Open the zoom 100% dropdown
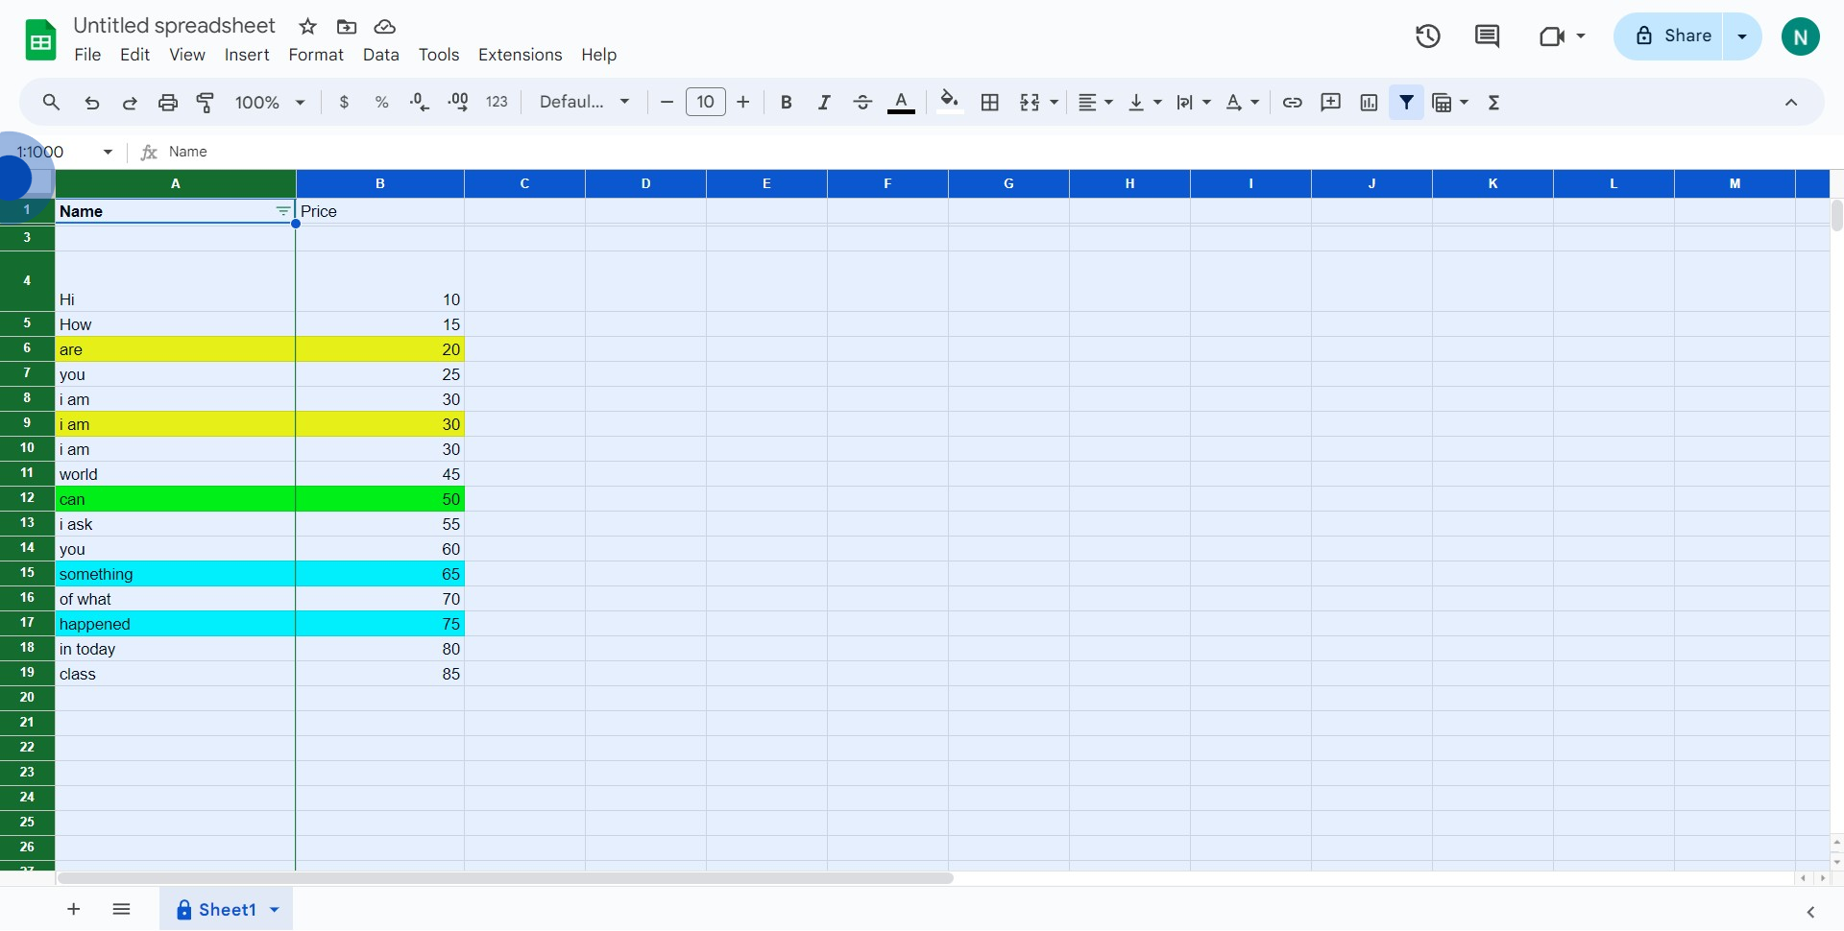The image size is (1844, 931). (x=270, y=103)
